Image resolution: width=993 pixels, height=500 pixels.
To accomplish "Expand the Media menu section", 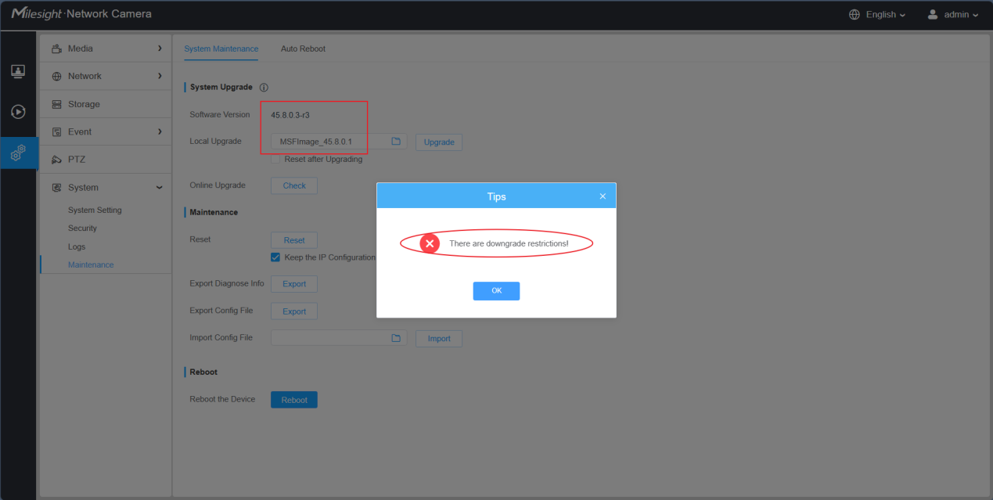I will click(x=105, y=49).
